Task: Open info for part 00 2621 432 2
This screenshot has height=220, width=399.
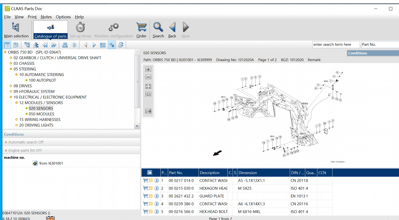Action: pyautogui.click(x=156, y=196)
